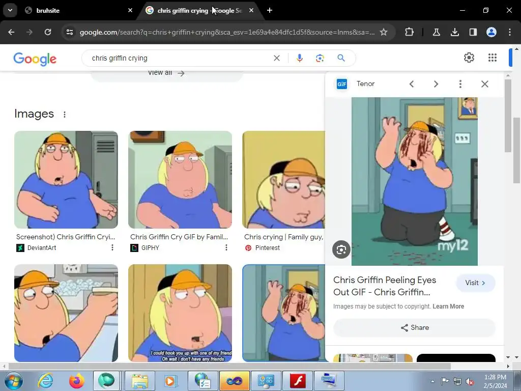Open the Chris Griffin Peeling Eyes Out title
Viewport: 521px width, 391px height.
385,286
